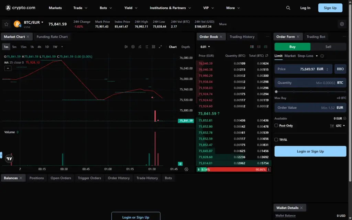Open the Bots dropdown menu
Screen dimensions: 352x220
click(106, 8)
